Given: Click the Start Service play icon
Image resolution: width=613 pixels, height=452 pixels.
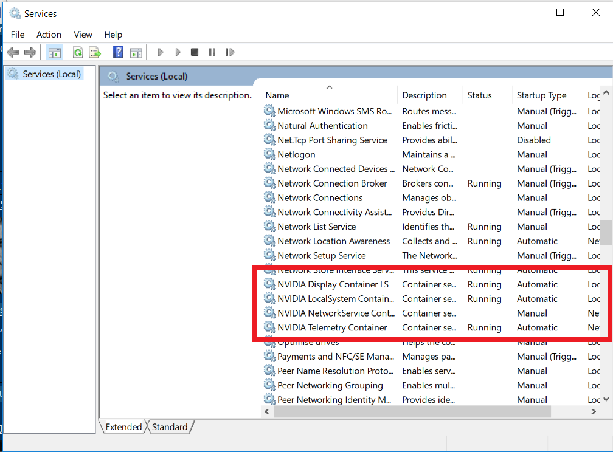Looking at the screenshot, I should click(161, 52).
